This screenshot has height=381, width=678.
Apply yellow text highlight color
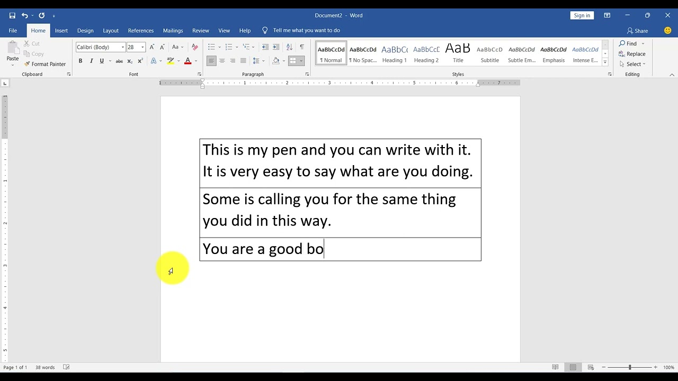(x=171, y=61)
